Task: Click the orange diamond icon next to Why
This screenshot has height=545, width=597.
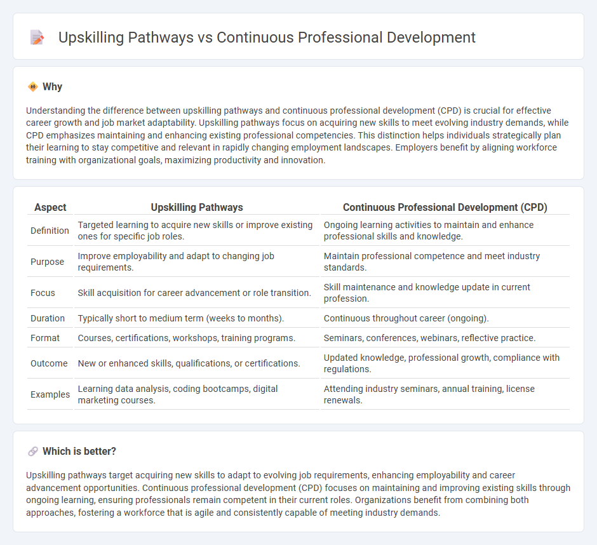Action: (33, 87)
